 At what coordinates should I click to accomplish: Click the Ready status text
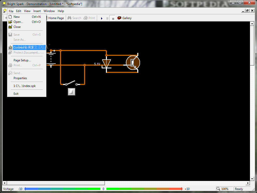(239, 189)
